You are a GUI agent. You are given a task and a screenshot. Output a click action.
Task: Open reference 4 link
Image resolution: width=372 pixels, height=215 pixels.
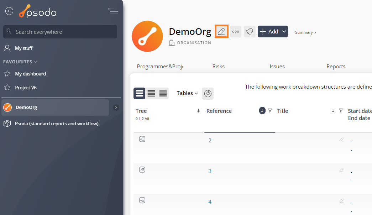(210, 202)
